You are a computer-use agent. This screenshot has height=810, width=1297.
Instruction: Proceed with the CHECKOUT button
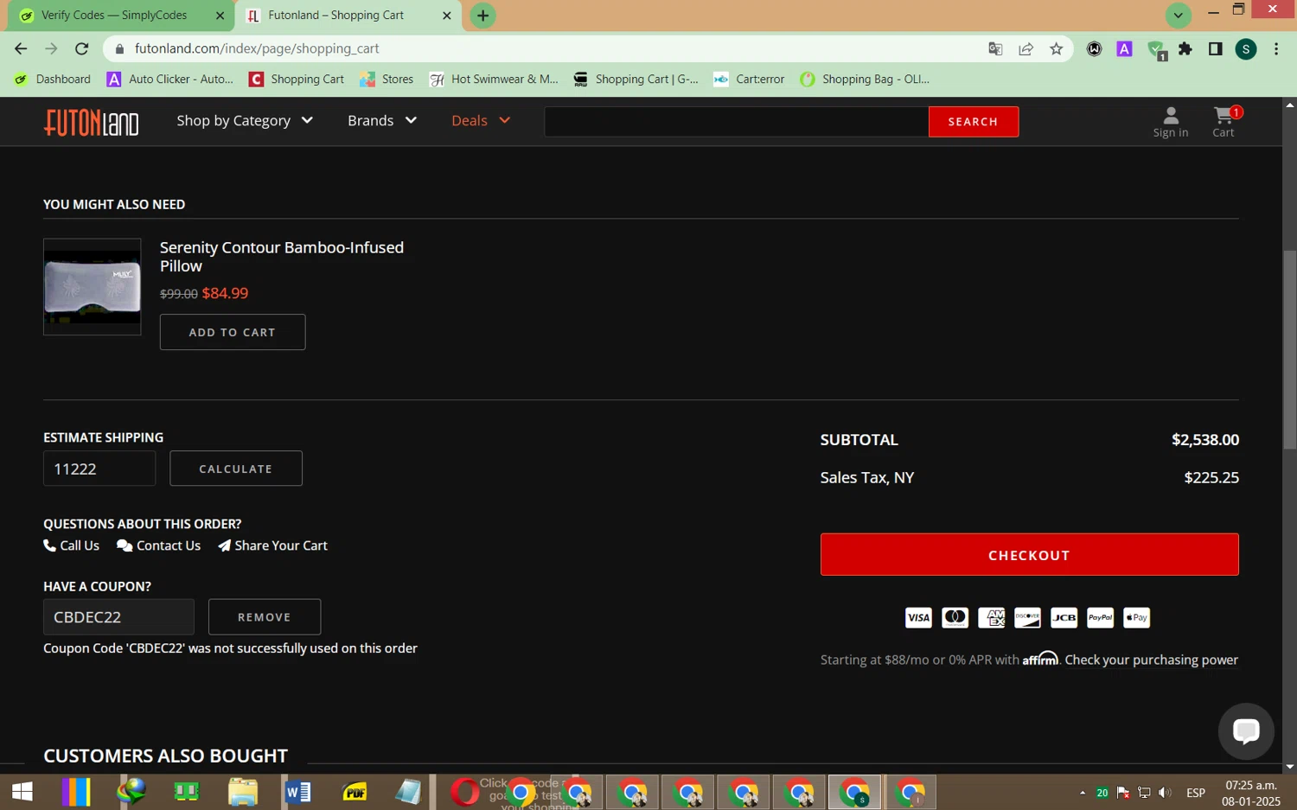pos(1029,555)
